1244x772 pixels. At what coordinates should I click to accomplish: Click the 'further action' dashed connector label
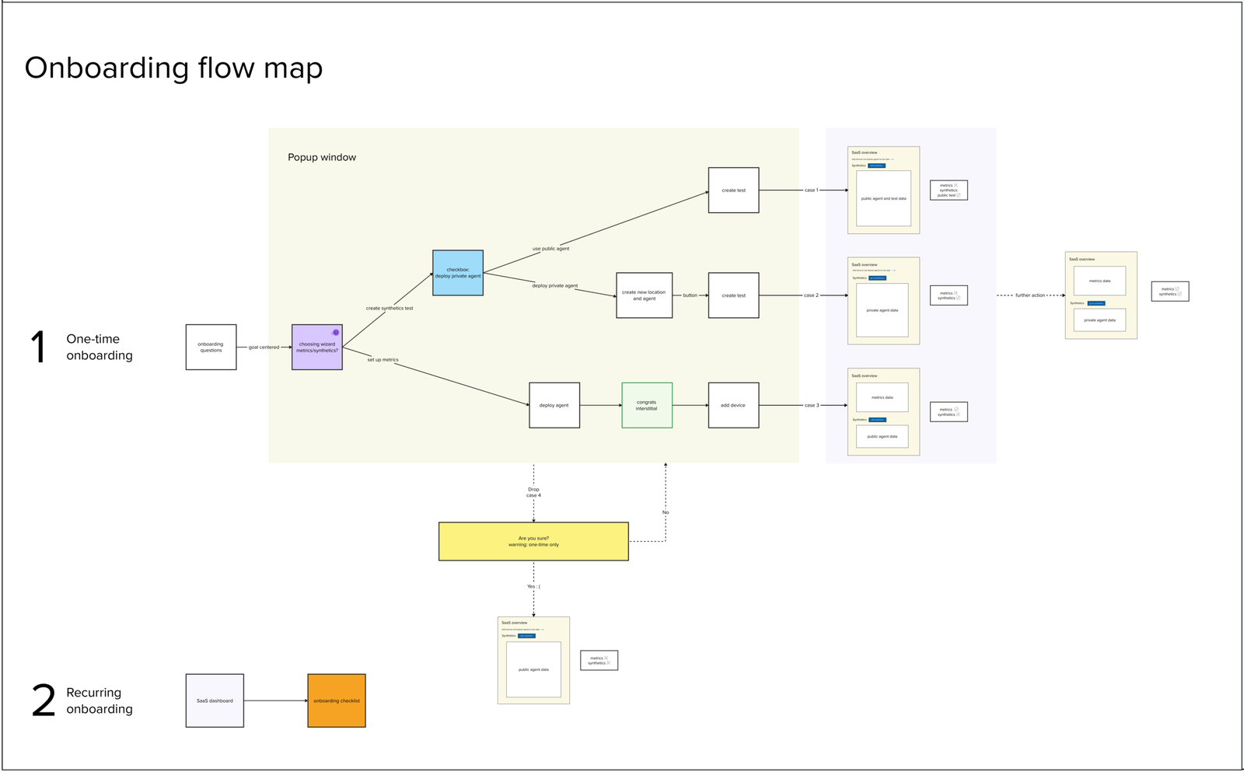click(x=1030, y=295)
